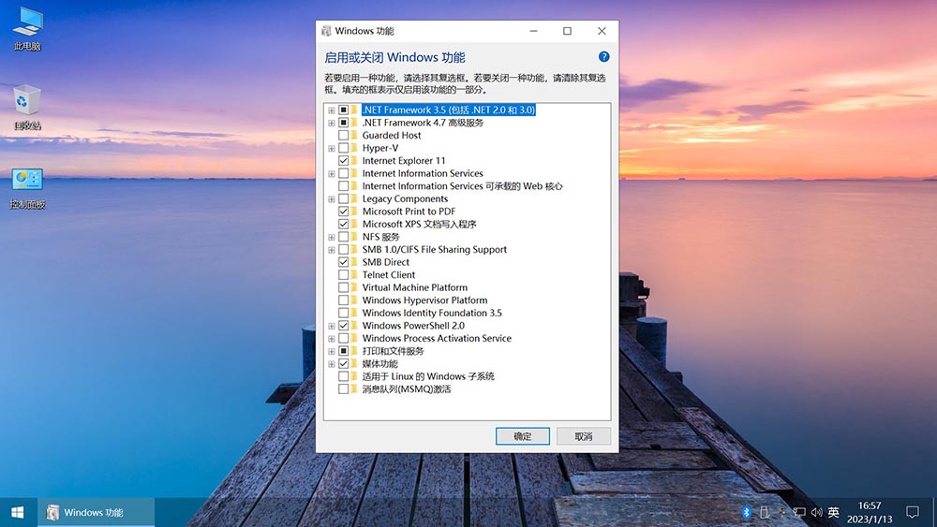Select the 控制面板 desktop shortcut

click(x=27, y=187)
